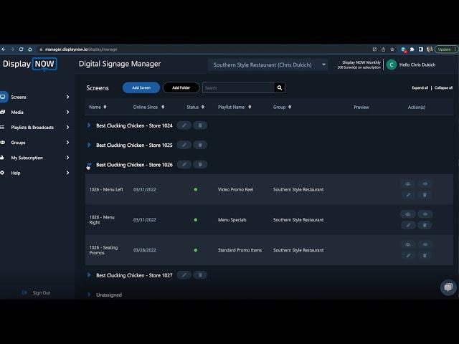
Task: Expand the Store 1025 folder
Action: click(89, 145)
